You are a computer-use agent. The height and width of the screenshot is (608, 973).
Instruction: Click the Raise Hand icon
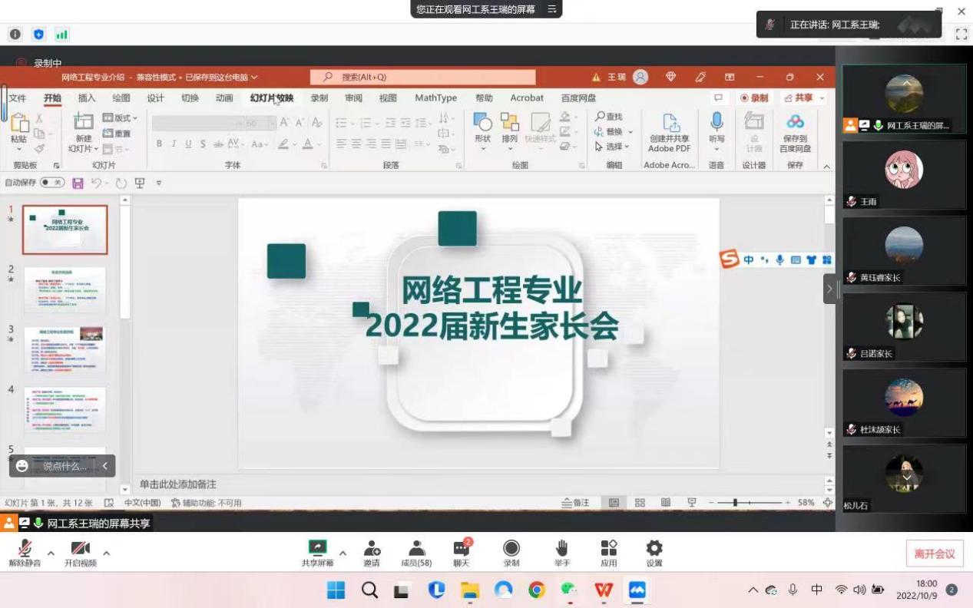[x=562, y=548]
